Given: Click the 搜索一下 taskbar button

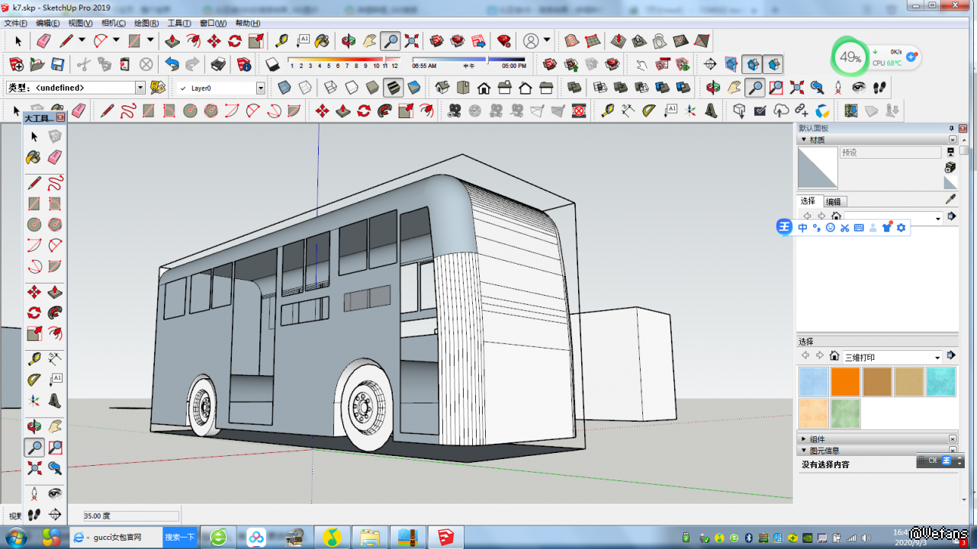Looking at the screenshot, I should click(x=180, y=538).
